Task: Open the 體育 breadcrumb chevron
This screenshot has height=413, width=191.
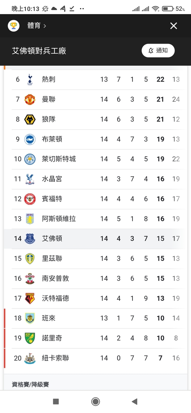Action: [45, 26]
